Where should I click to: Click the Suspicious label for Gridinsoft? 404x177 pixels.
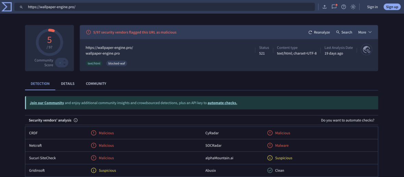tap(108, 170)
